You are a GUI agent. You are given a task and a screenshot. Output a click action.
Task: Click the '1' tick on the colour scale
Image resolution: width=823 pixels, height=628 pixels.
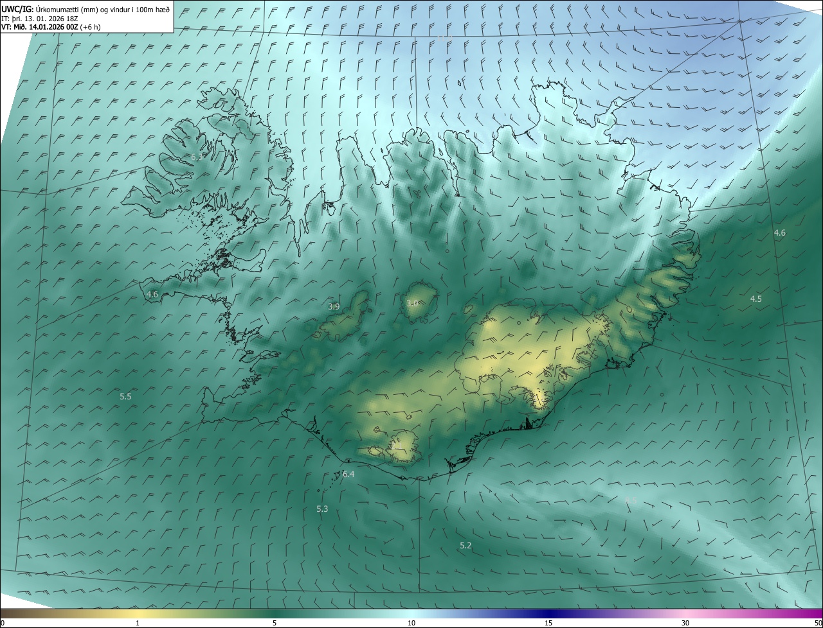[138, 624]
